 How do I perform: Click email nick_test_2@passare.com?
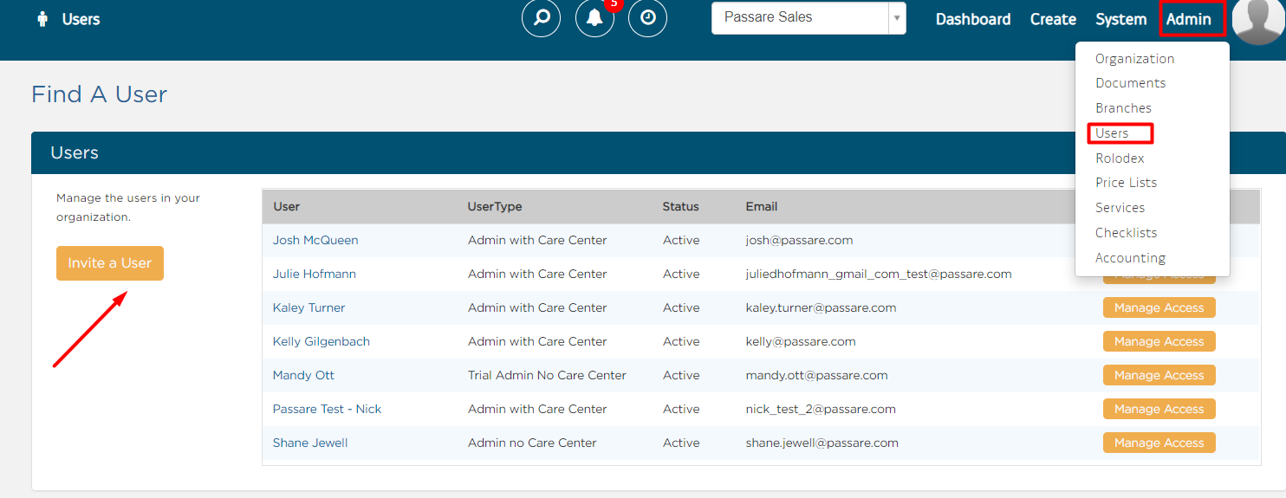pos(821,409)
